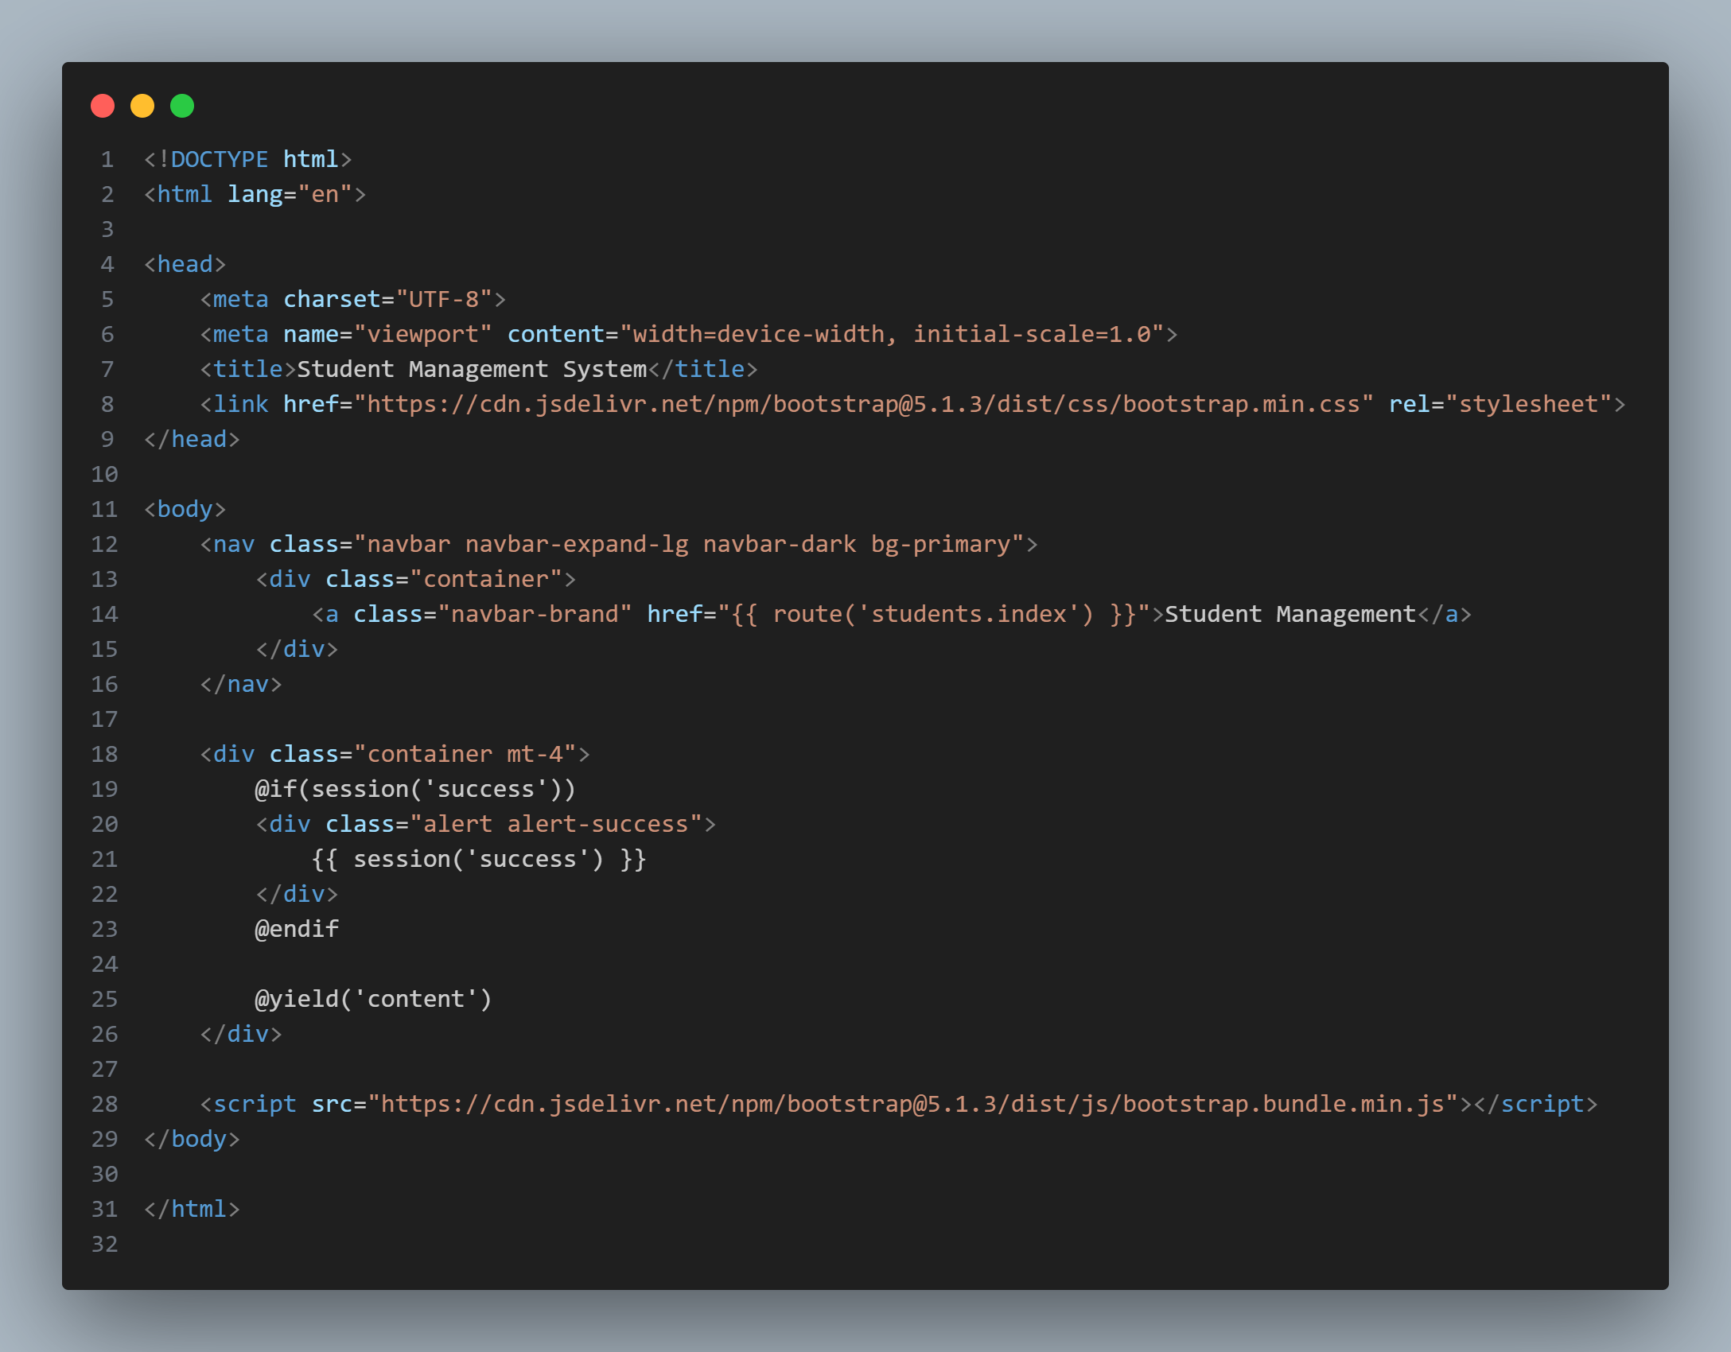The width and height of the screenshot is (1731, 1352).
Task: Click the @yield('content') directive
Action: [373, 999]
